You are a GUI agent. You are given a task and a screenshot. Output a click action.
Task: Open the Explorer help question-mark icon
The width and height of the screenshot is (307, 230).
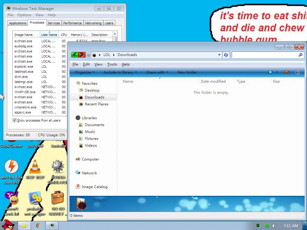pyautogui.click(x=298, y=72)
